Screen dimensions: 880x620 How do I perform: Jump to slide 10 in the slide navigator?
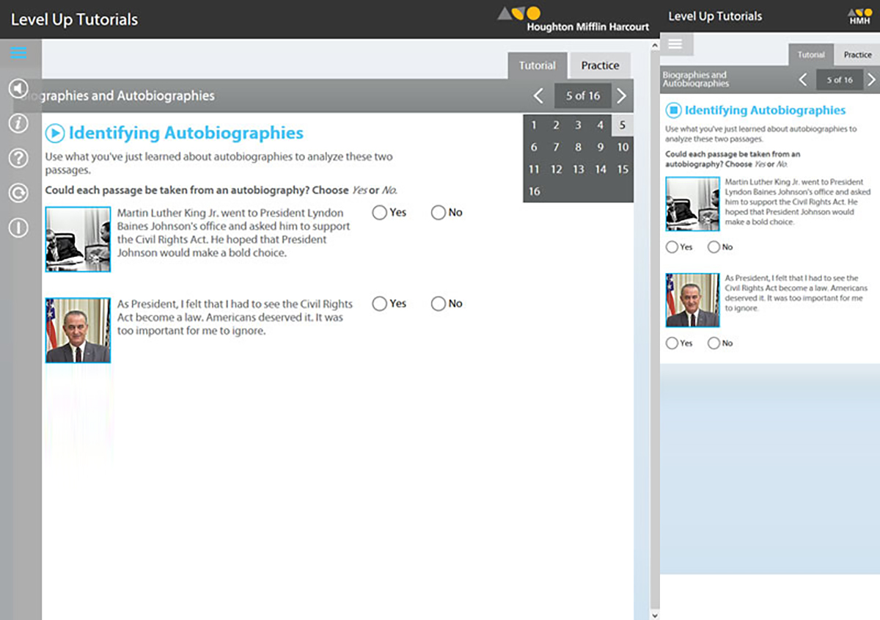pyautogui.click(x=623, y=147)
